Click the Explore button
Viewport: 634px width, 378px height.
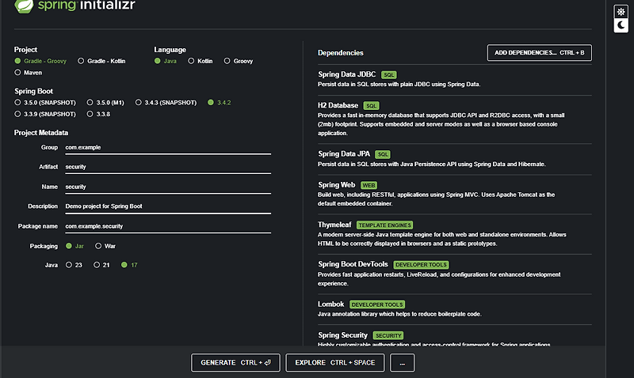(x=334, y=363)
